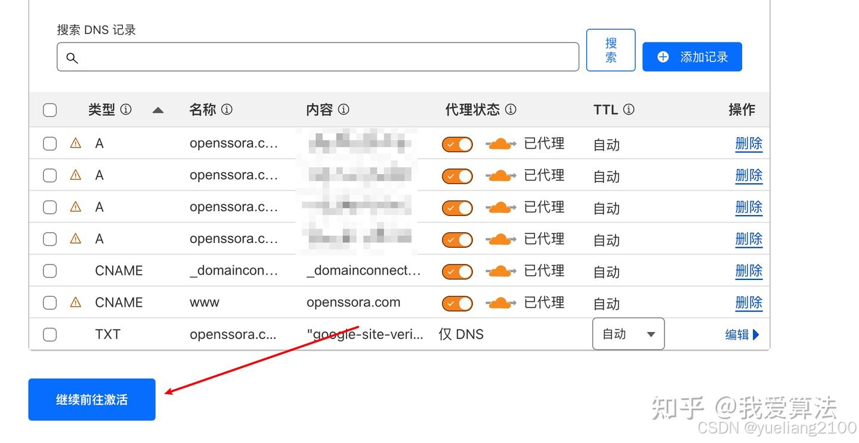The height and width of the screenshot is (443, 859).
Task: Click the TTL column header label
Action: pos(605,110)
